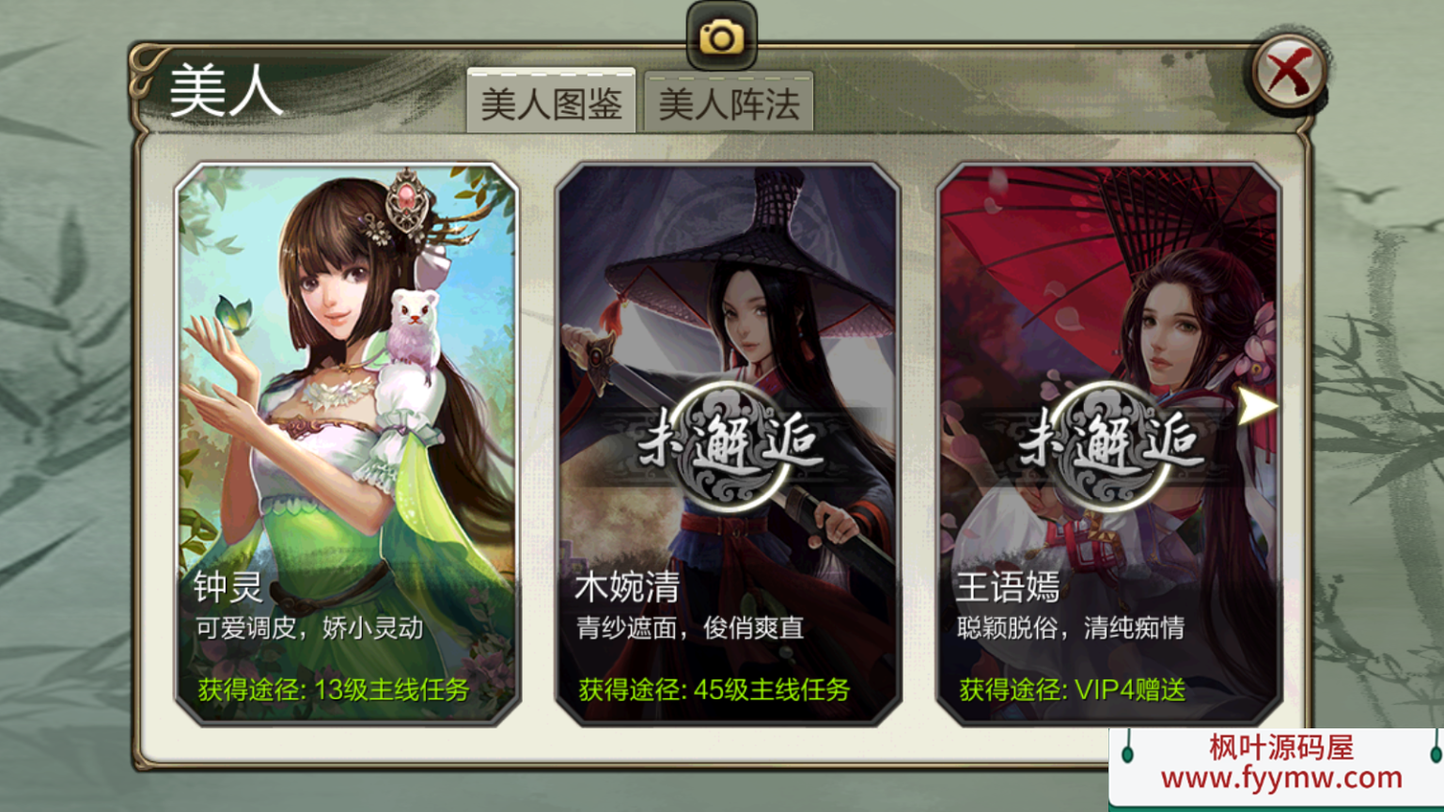This screenshot has width=1444, height=812.
Task: Open www.fyymw.com watermark link
Action: 1281,777
